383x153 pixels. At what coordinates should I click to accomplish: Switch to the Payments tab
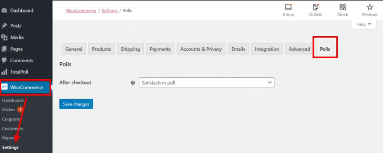pos(160,49)
